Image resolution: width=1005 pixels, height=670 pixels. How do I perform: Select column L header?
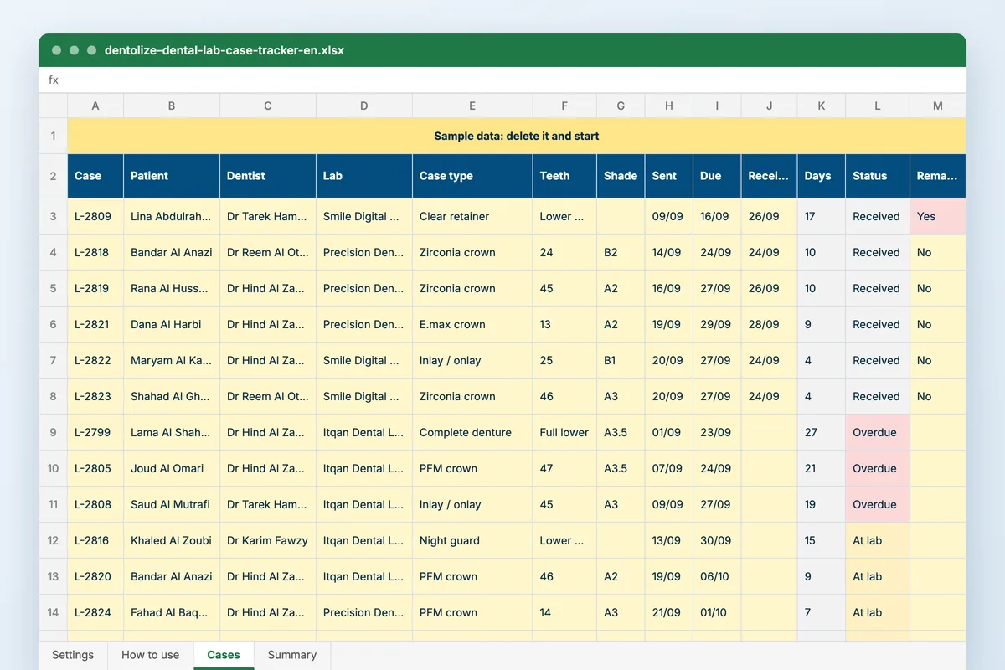tap(878, 106)
